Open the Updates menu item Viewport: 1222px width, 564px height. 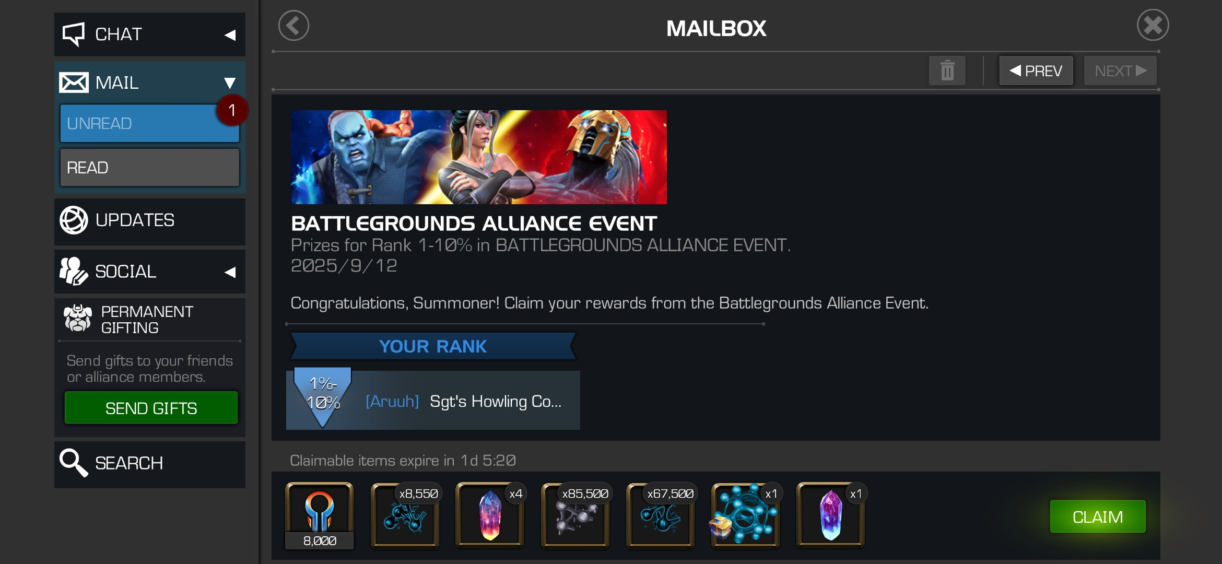(150, 220)
